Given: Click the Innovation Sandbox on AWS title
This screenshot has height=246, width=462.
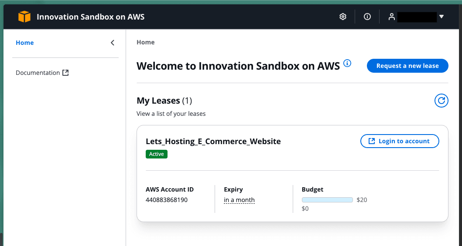Looking at the screenshot, I should point(90,17).
